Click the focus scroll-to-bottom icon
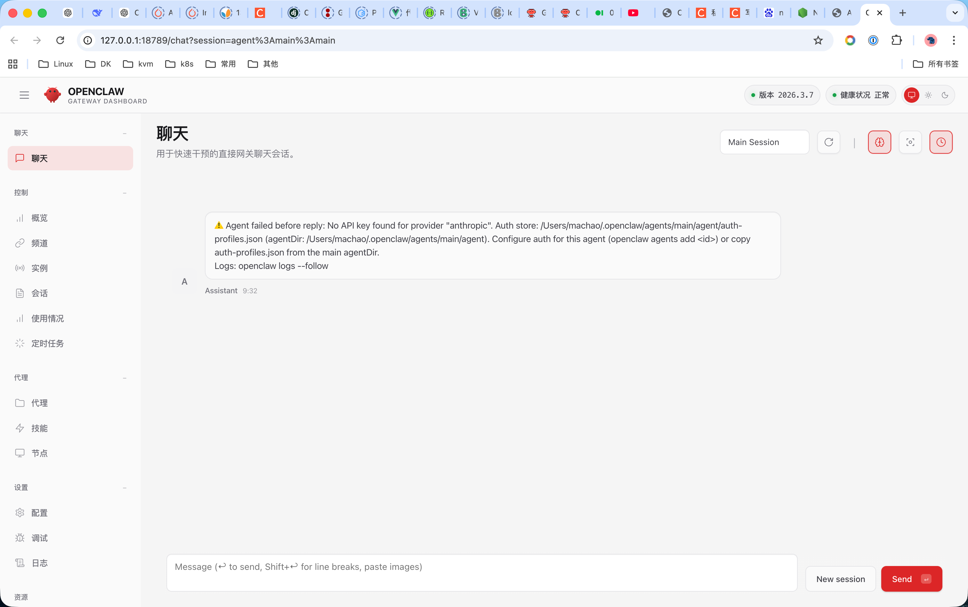The width and height of the screenshot is (968, 607). pos(910,142)
